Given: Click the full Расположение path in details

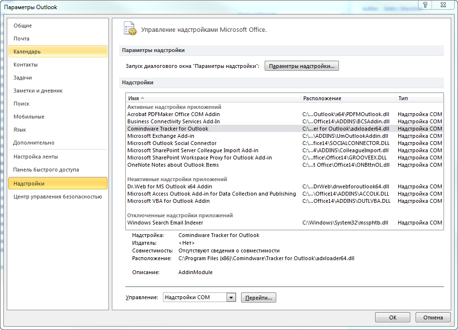Looking at the screenshot, I should tap(267, 258).
